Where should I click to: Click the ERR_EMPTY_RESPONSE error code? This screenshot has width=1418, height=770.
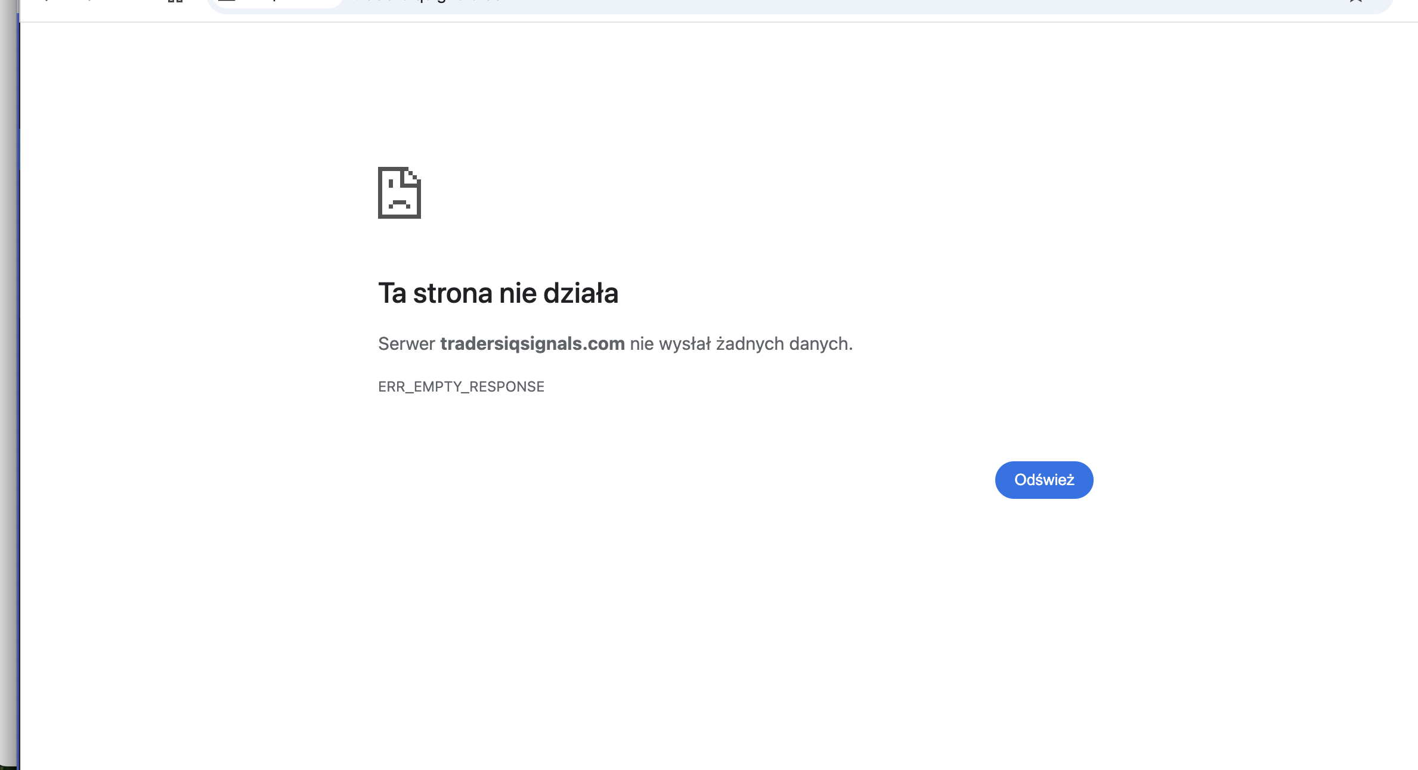click(461, 387)
